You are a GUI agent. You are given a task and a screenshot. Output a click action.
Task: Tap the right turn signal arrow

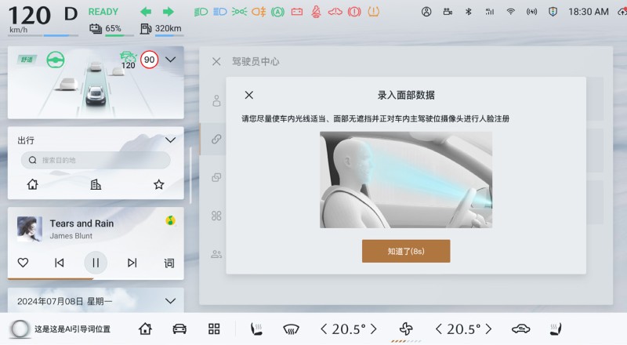pyautogui.click(x=169, y=12)
